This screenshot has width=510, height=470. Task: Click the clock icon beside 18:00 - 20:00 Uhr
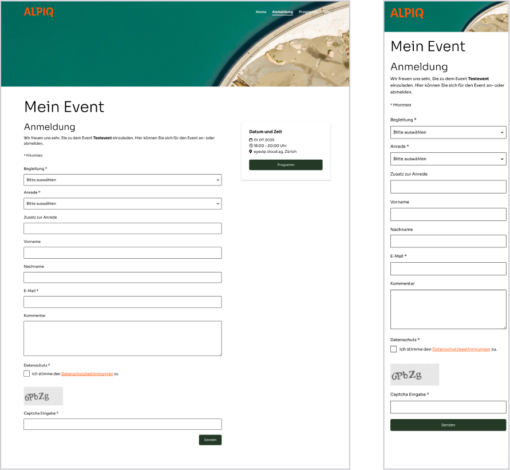click(251, 145)
